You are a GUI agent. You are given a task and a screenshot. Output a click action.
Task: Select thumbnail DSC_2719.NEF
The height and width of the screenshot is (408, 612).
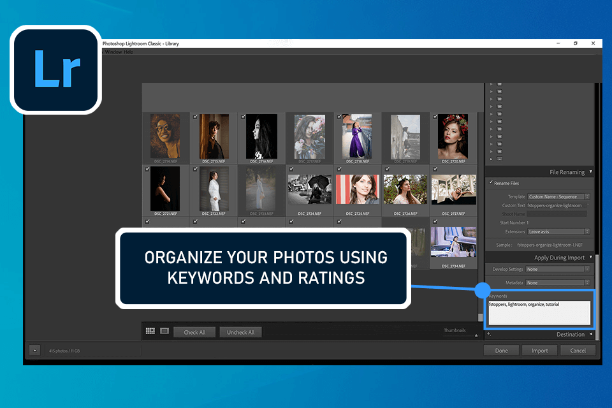coord(405,136)
